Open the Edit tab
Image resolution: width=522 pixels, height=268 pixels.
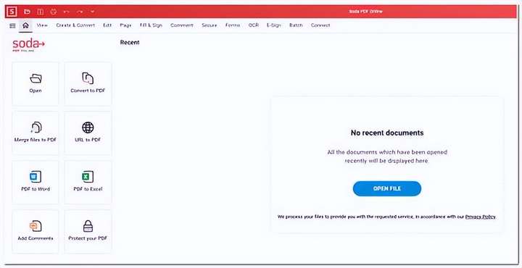107,25
